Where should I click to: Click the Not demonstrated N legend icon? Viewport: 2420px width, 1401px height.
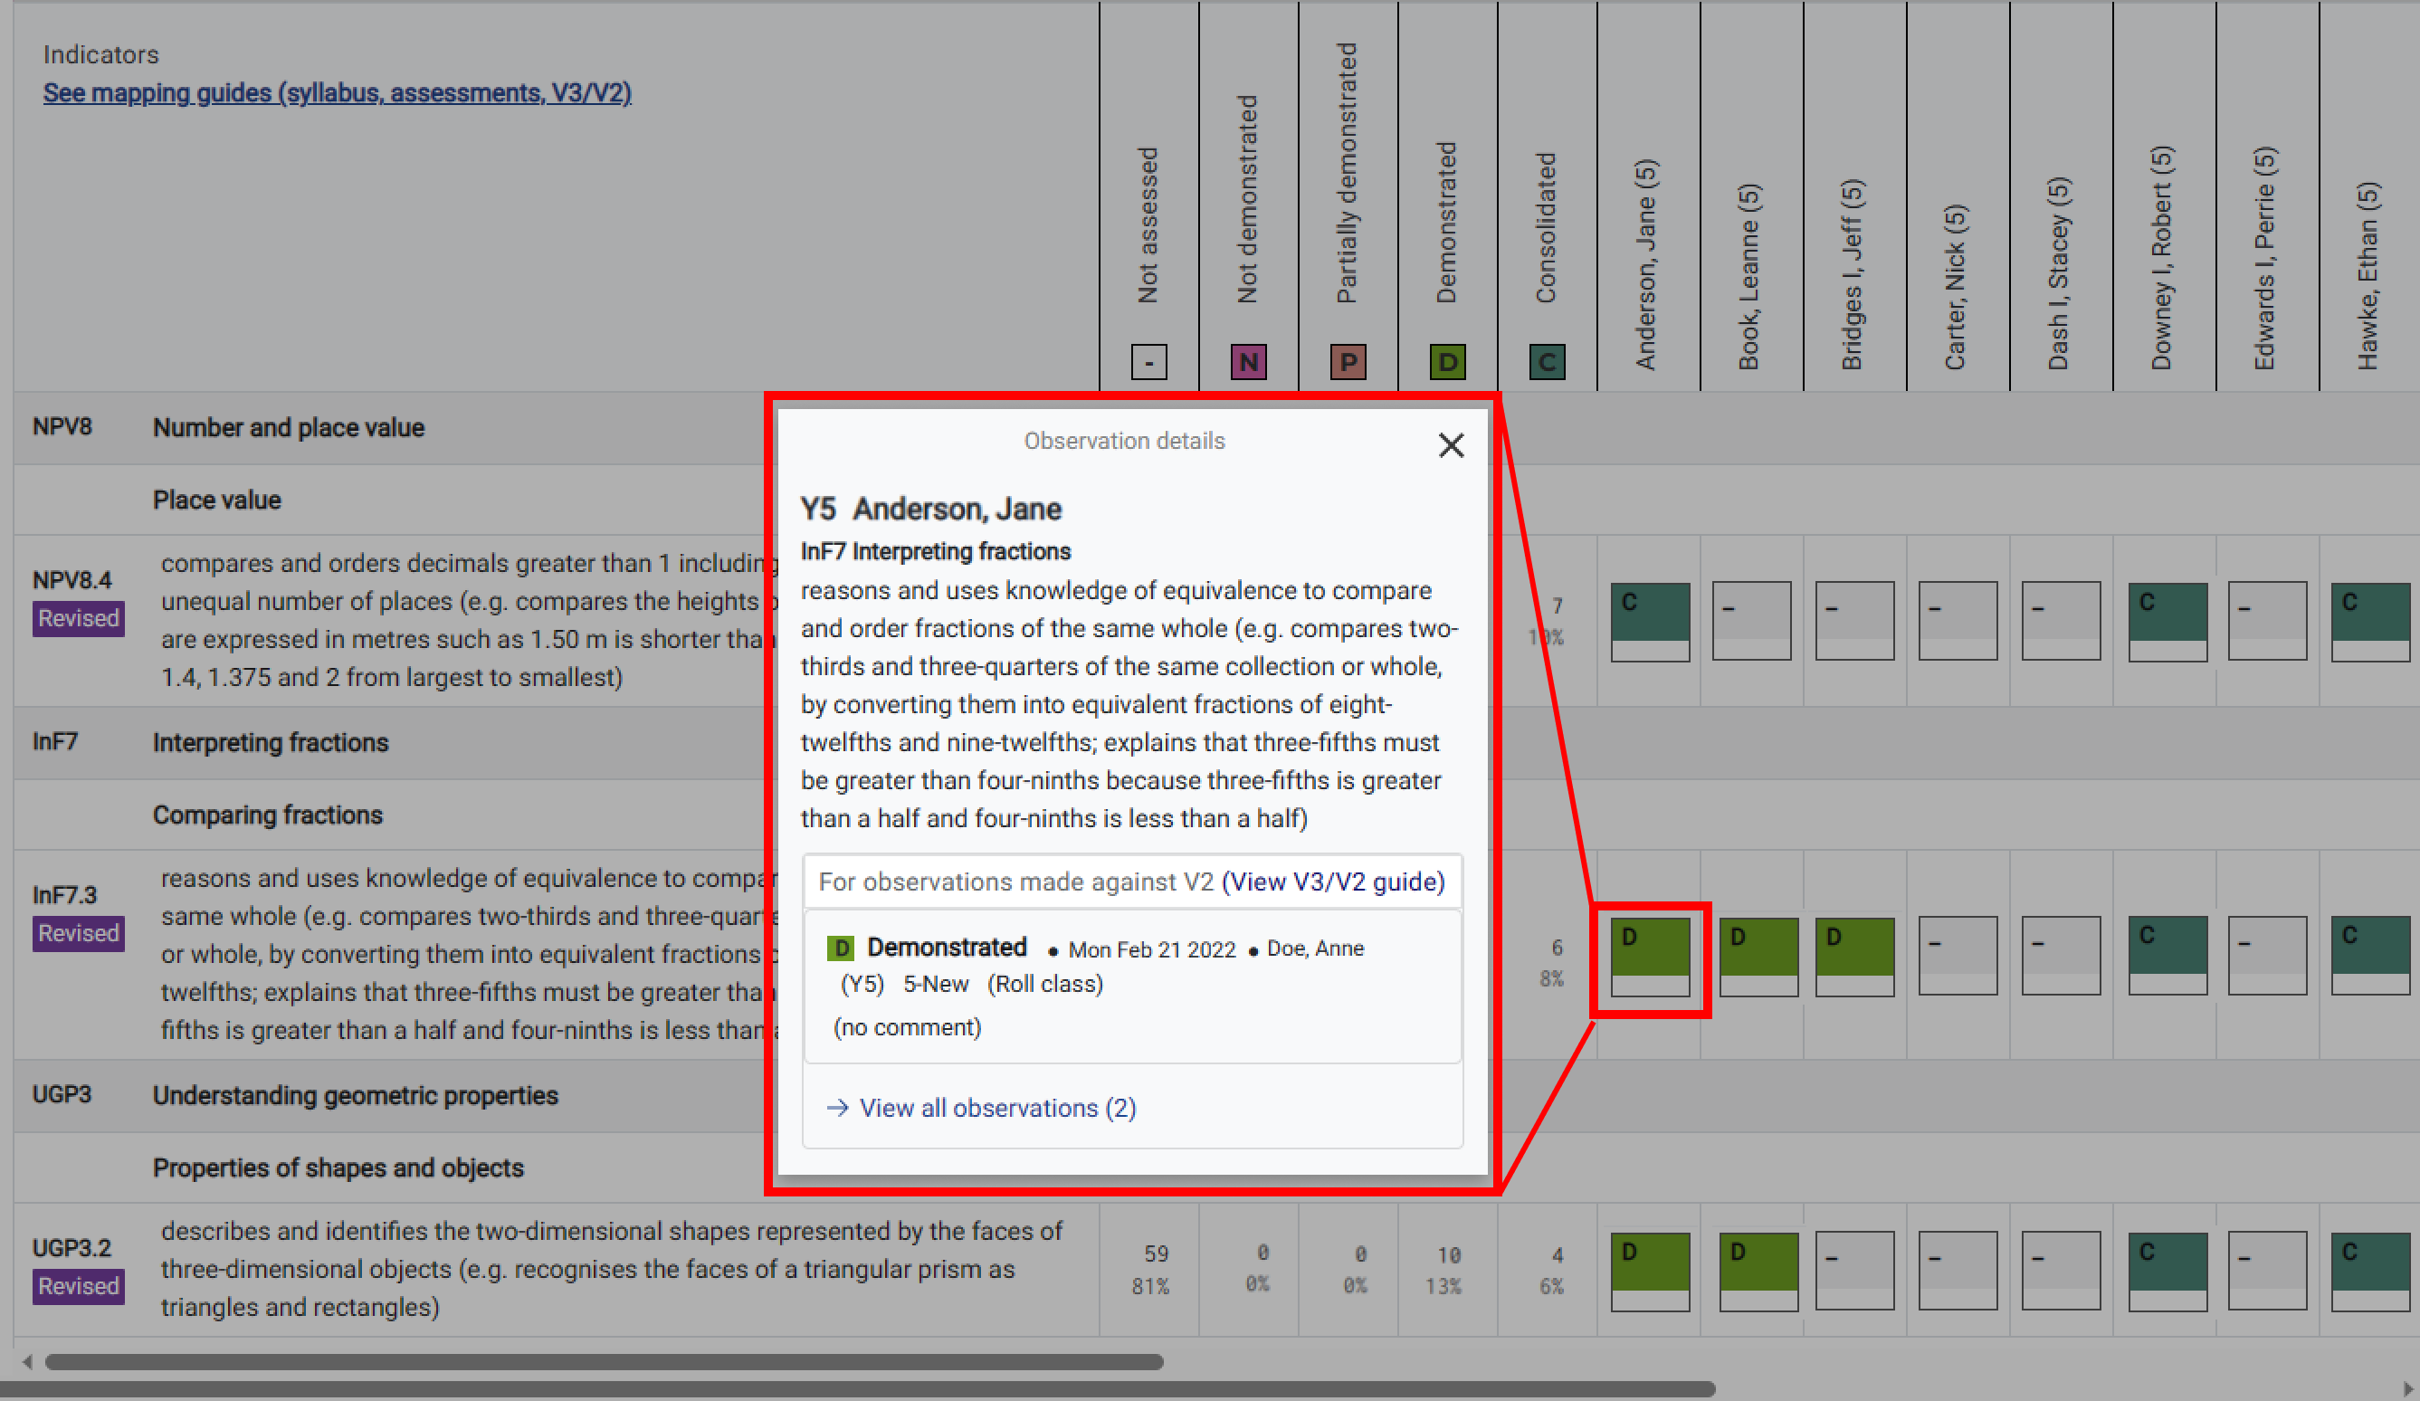[1247, 362]
